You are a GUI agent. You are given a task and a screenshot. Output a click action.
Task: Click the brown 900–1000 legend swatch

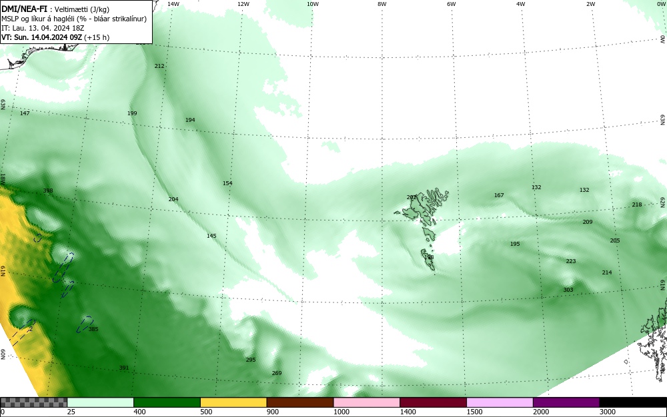(x=300, y=402)
